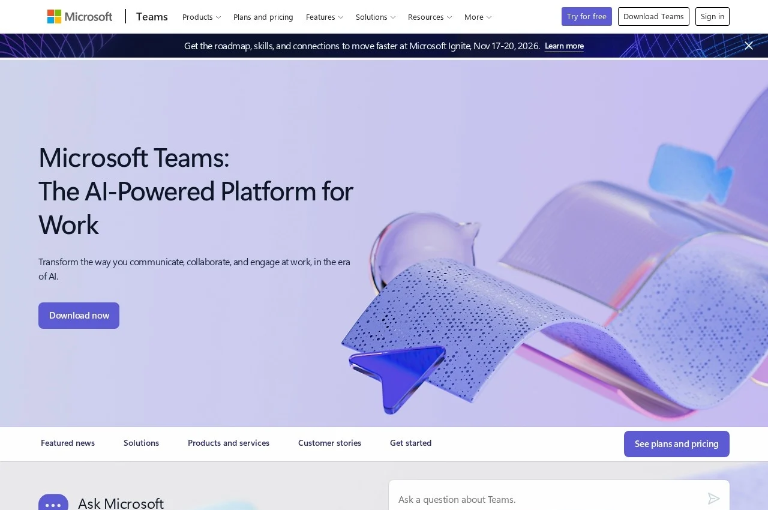
Task: Click the Try for free button
Action: click(x=587, y=17)
